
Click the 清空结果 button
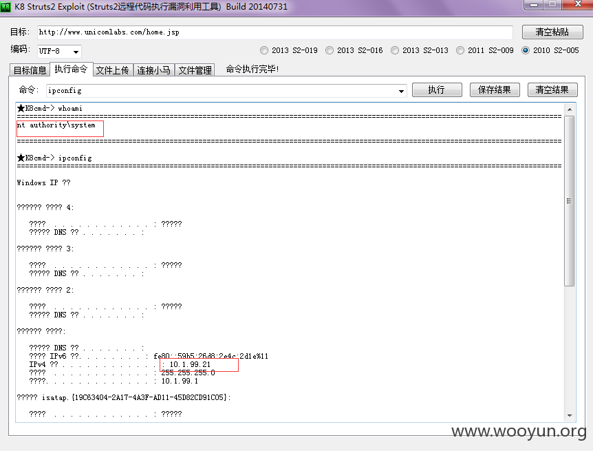(552, 90)
